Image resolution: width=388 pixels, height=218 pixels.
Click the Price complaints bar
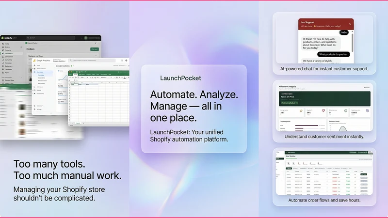307,125
